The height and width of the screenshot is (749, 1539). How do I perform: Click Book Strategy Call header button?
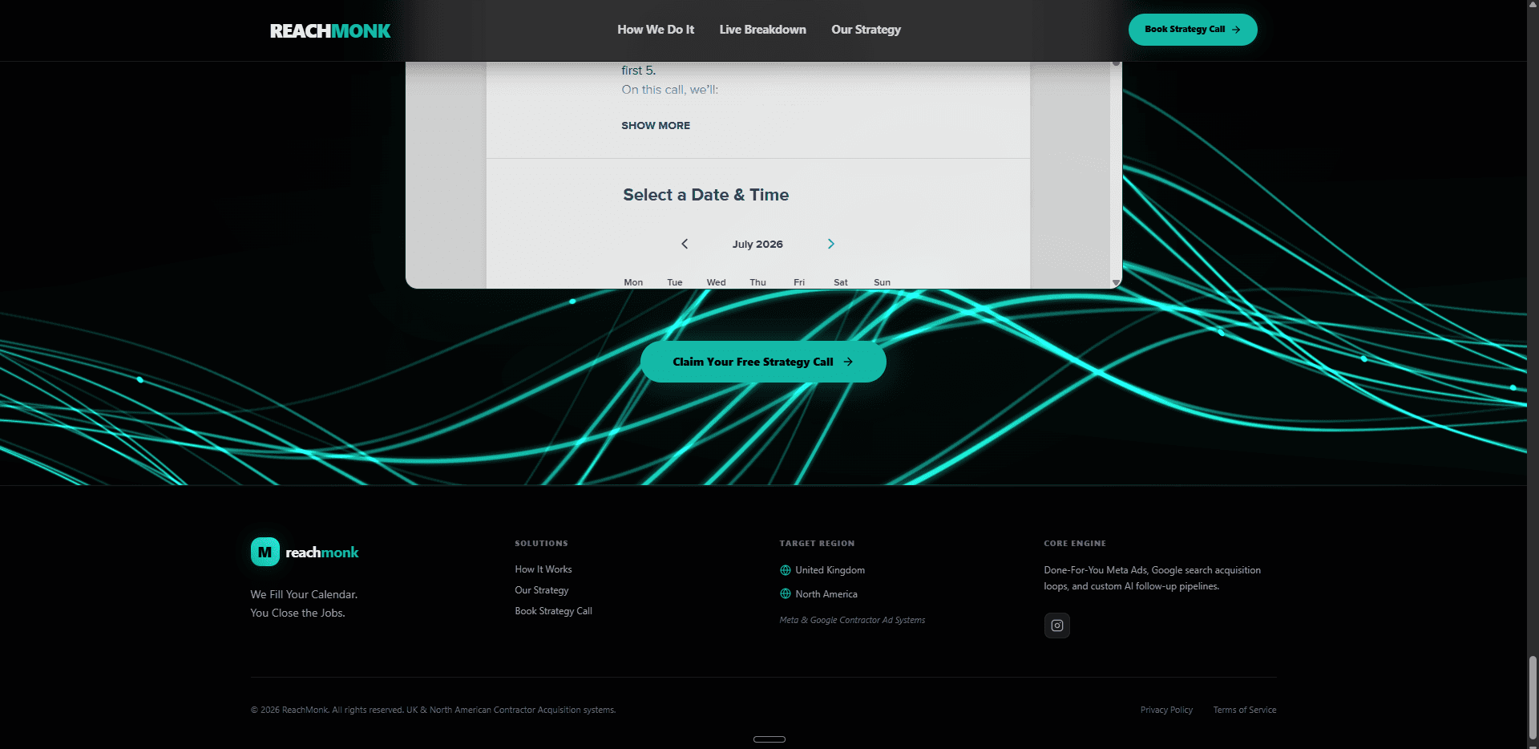[1193, 30]
